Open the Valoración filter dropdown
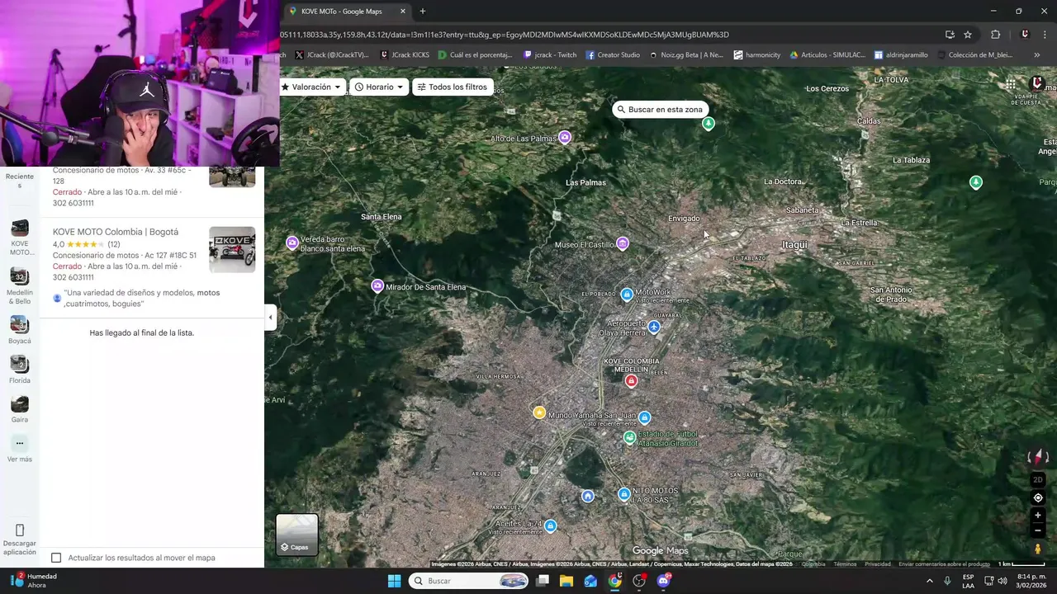The height and width of the screenshot is (594, 1057). 312,87
